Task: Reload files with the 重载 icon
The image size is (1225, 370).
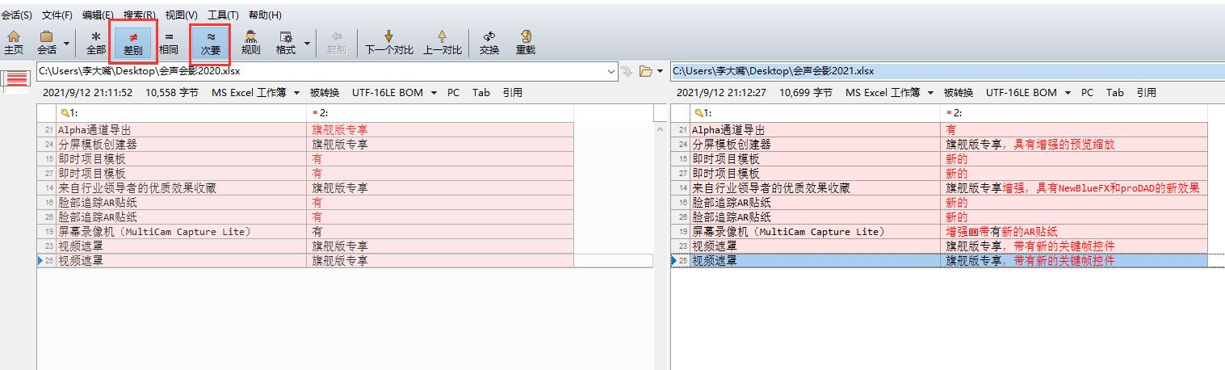Action: (526, 42)
